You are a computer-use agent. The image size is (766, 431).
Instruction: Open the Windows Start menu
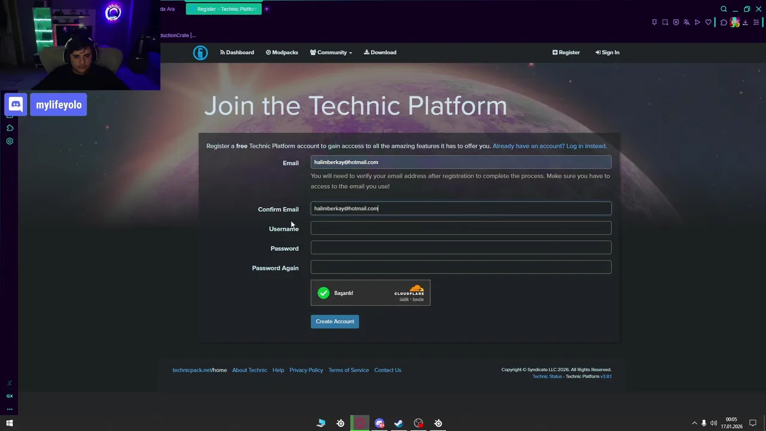click(x=9, y=423)
